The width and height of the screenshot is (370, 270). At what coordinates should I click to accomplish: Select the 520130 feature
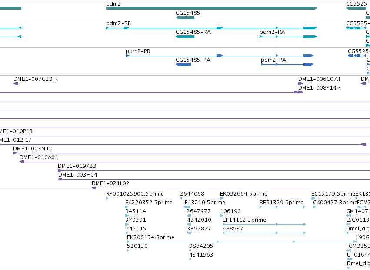click(128, 250)
